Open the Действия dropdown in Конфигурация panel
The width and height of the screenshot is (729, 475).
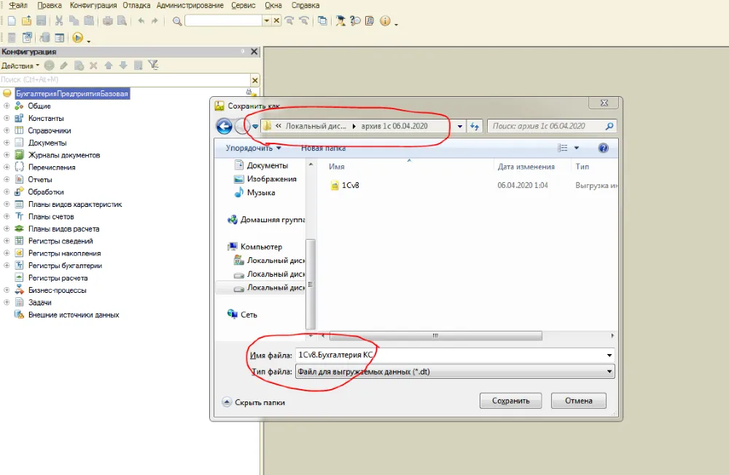tap(20, 66)
